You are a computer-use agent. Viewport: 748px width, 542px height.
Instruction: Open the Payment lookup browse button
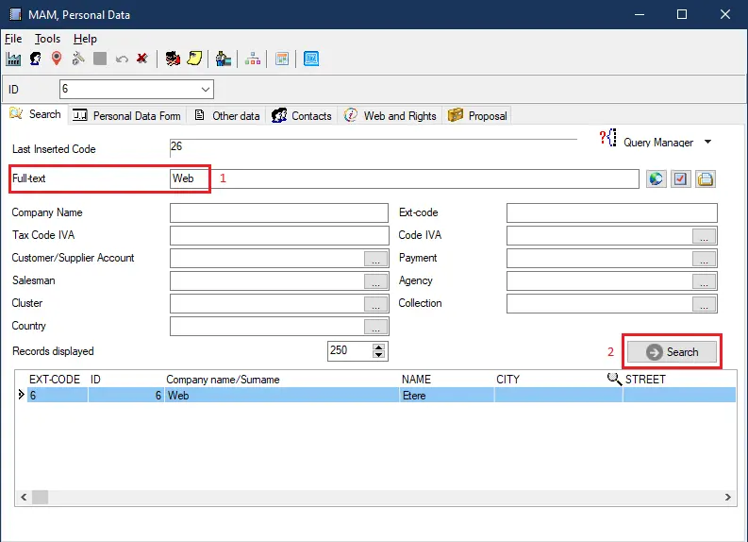point(705,259)
